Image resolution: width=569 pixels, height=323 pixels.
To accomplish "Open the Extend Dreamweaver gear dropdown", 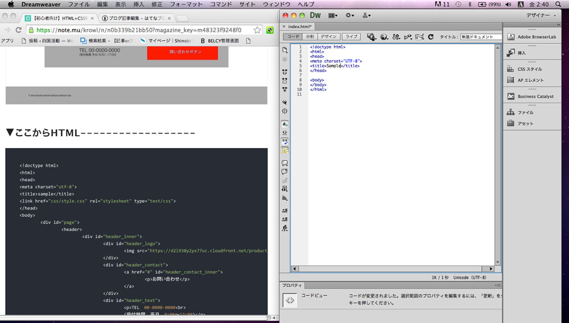I will [350, 15].
